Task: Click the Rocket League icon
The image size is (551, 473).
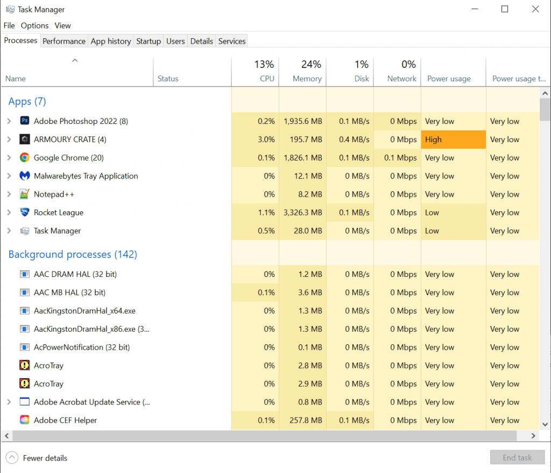Action: pyautogui.click(x=24, y=213)
